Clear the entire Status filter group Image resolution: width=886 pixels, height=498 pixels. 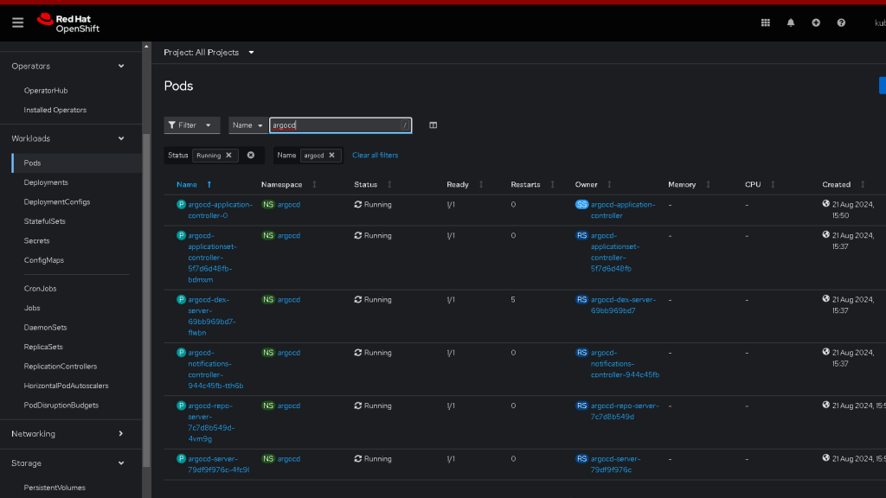[251, 156]
